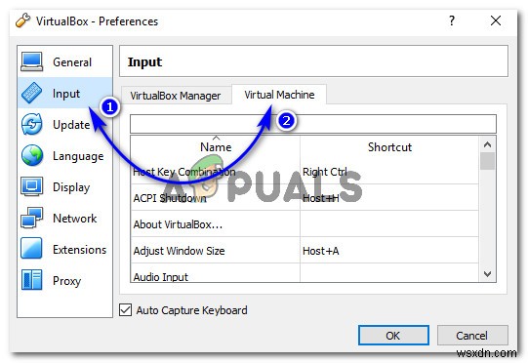528x363 pixels.
Task: Open the Network settings category
Action: click(x=65, y=218)
